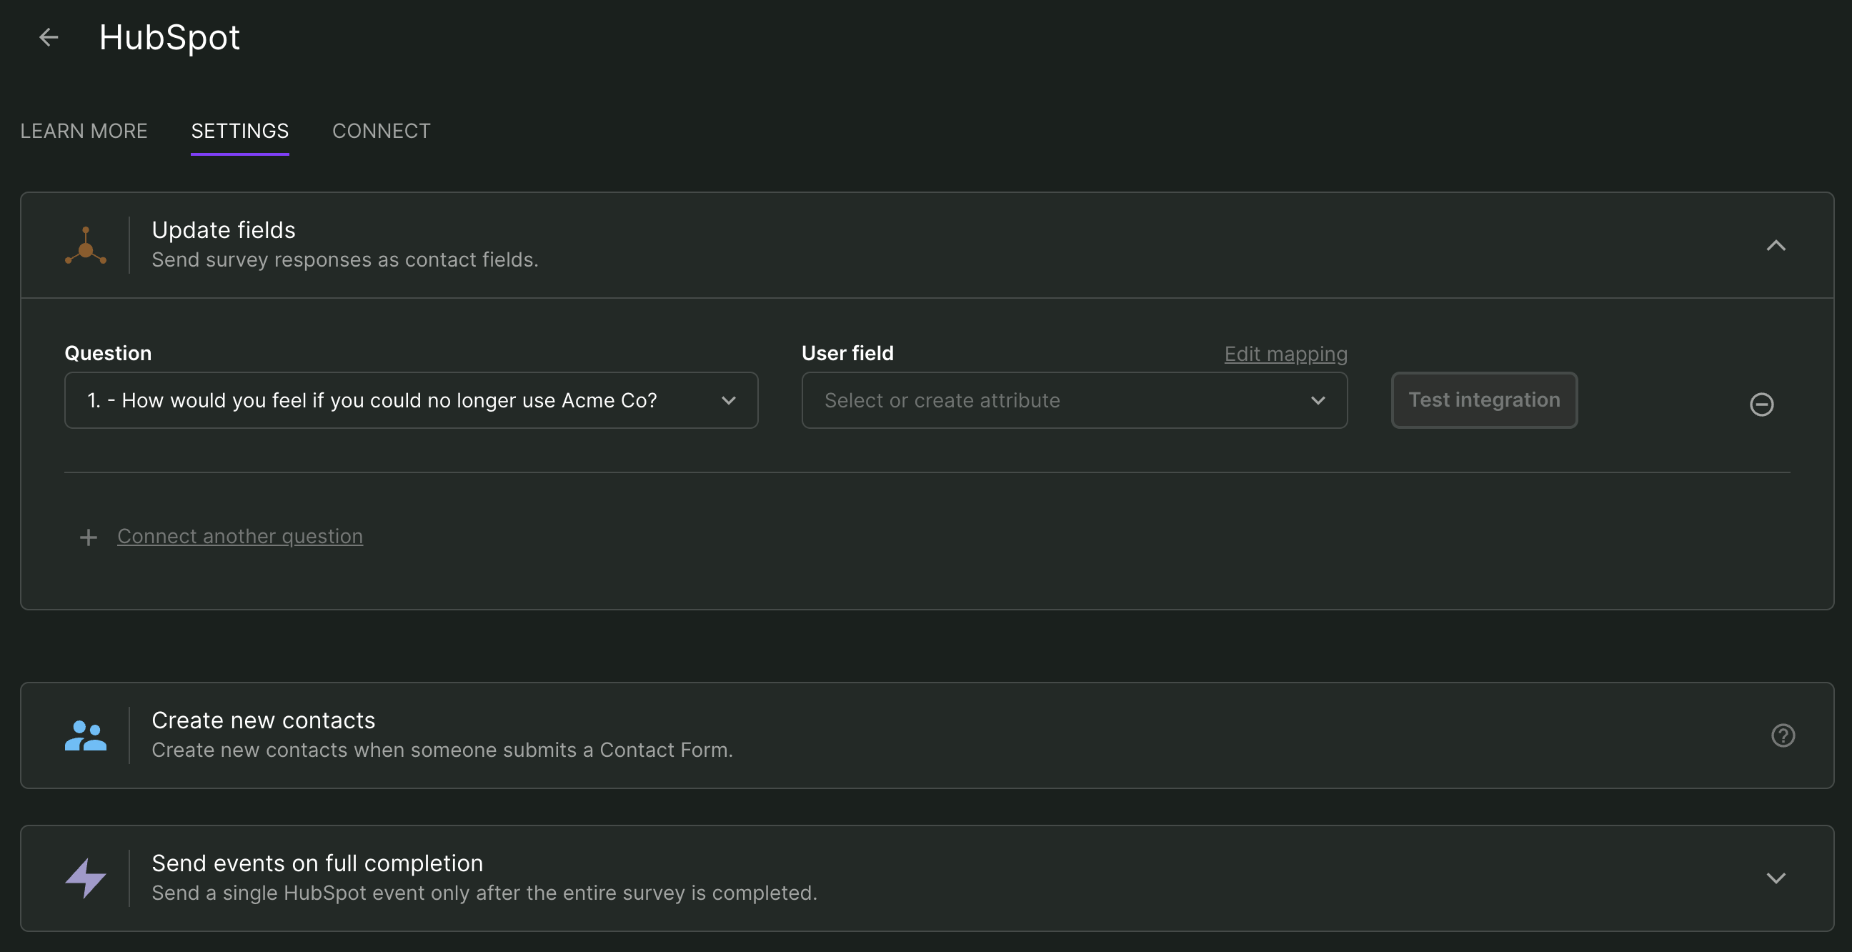Click the remove mapping minus circle icon
The image size is (1852, 952).
(x=1761, y=404)
